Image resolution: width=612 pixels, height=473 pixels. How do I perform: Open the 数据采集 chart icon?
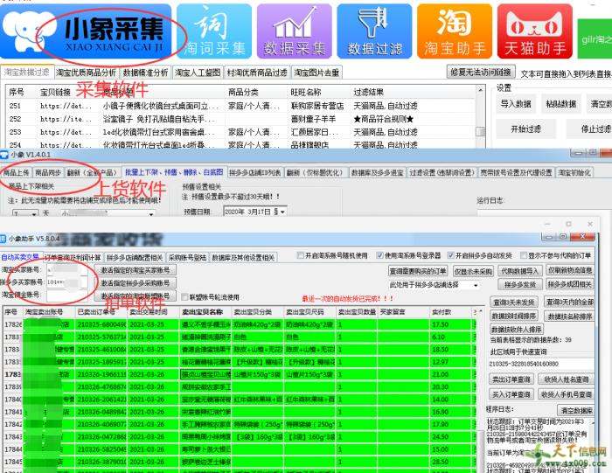pos(295,31)
